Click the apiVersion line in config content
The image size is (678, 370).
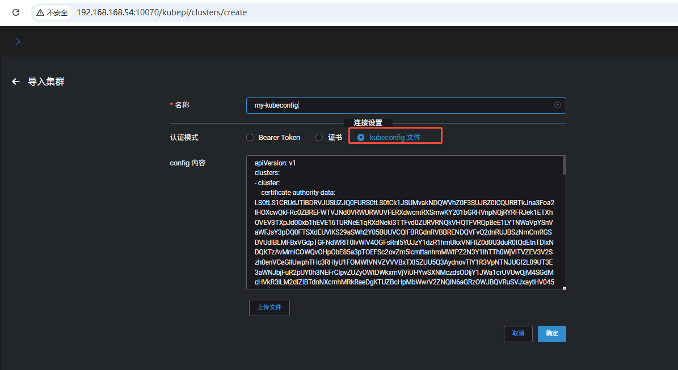click(x=275, y=163)
